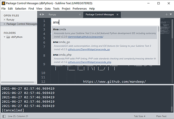The image size is (174, 119).
Task: Collapse the dbPython folder
Action: tap(4, 37)
